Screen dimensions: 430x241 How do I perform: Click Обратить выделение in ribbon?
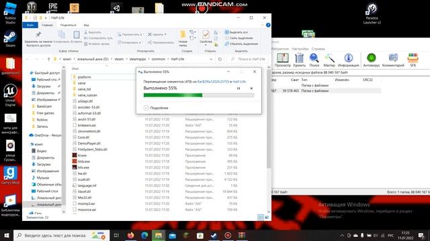click(x=241, y=44)
